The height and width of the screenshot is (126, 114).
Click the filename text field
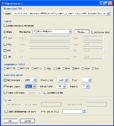coord(51,31)
